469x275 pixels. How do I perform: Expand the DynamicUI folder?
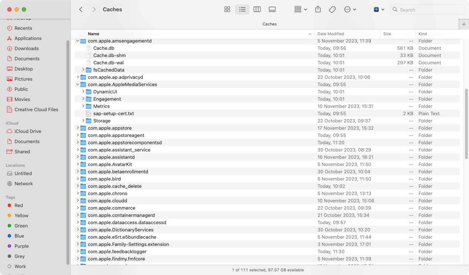point(83,92)
